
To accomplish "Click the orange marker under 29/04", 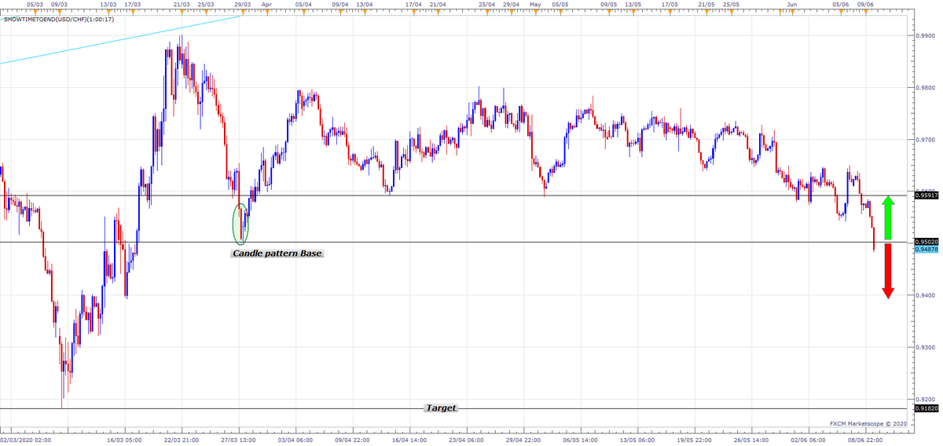I will (511, 12).
